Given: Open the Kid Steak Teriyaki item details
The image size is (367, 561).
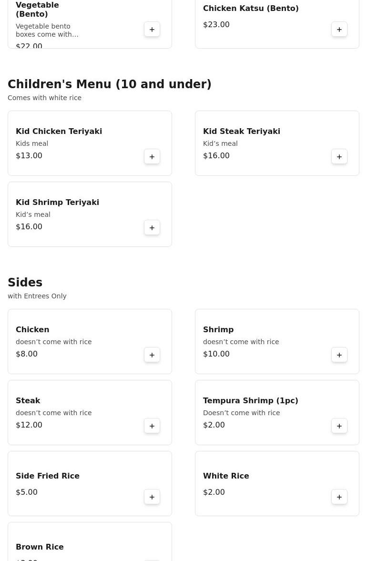Looking at the screenshot, I should [241, 132].
